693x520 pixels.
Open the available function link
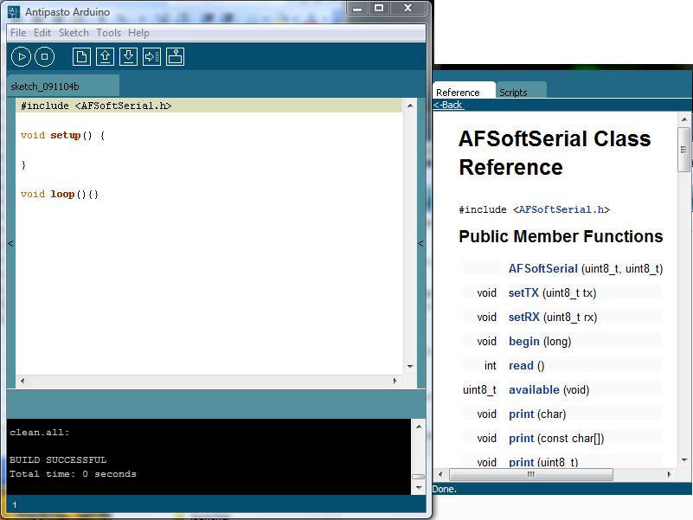click(x=534, y=389)
